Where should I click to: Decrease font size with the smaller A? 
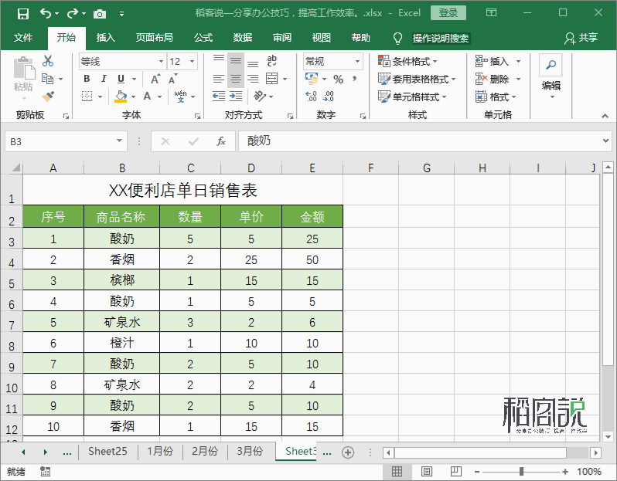[x=172, y=79]
